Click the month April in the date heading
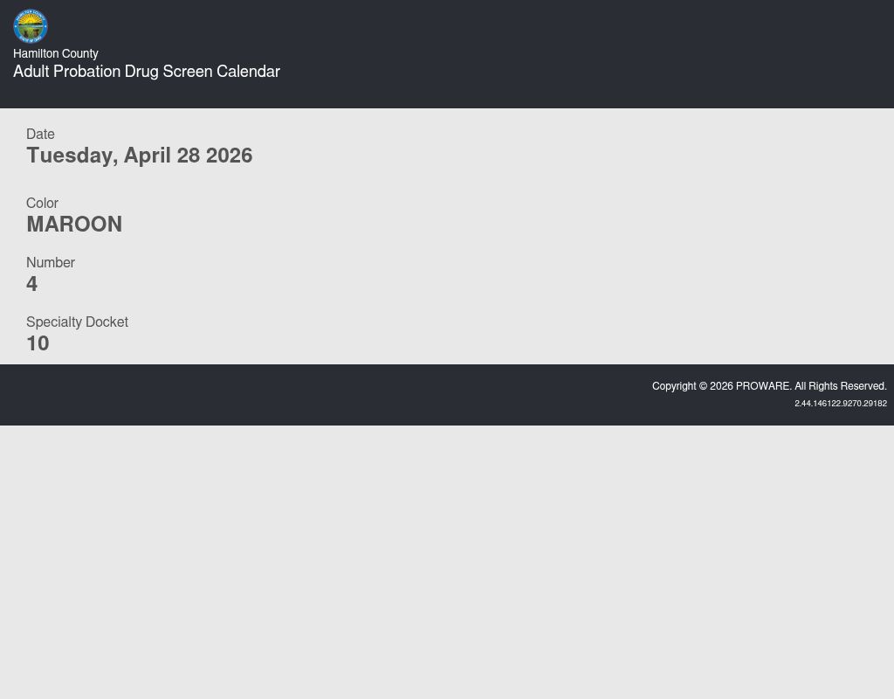Image resolution: width=894 pixels, height=699 pixels. [x=147, y=156]
